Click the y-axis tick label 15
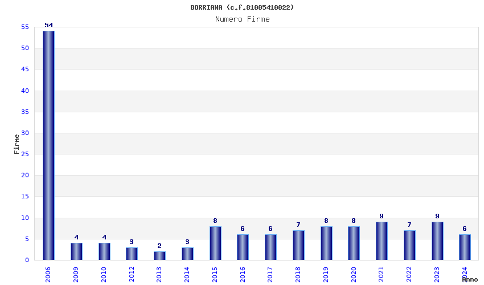This screenshot has height=285, width=484. pos(25,196)
